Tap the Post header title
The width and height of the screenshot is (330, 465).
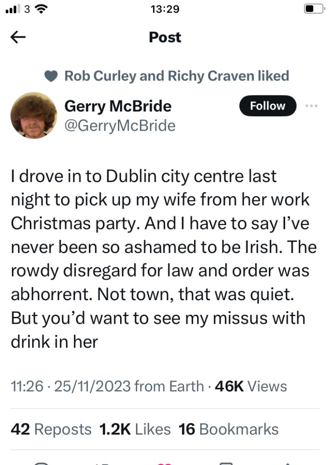(165, 37)
